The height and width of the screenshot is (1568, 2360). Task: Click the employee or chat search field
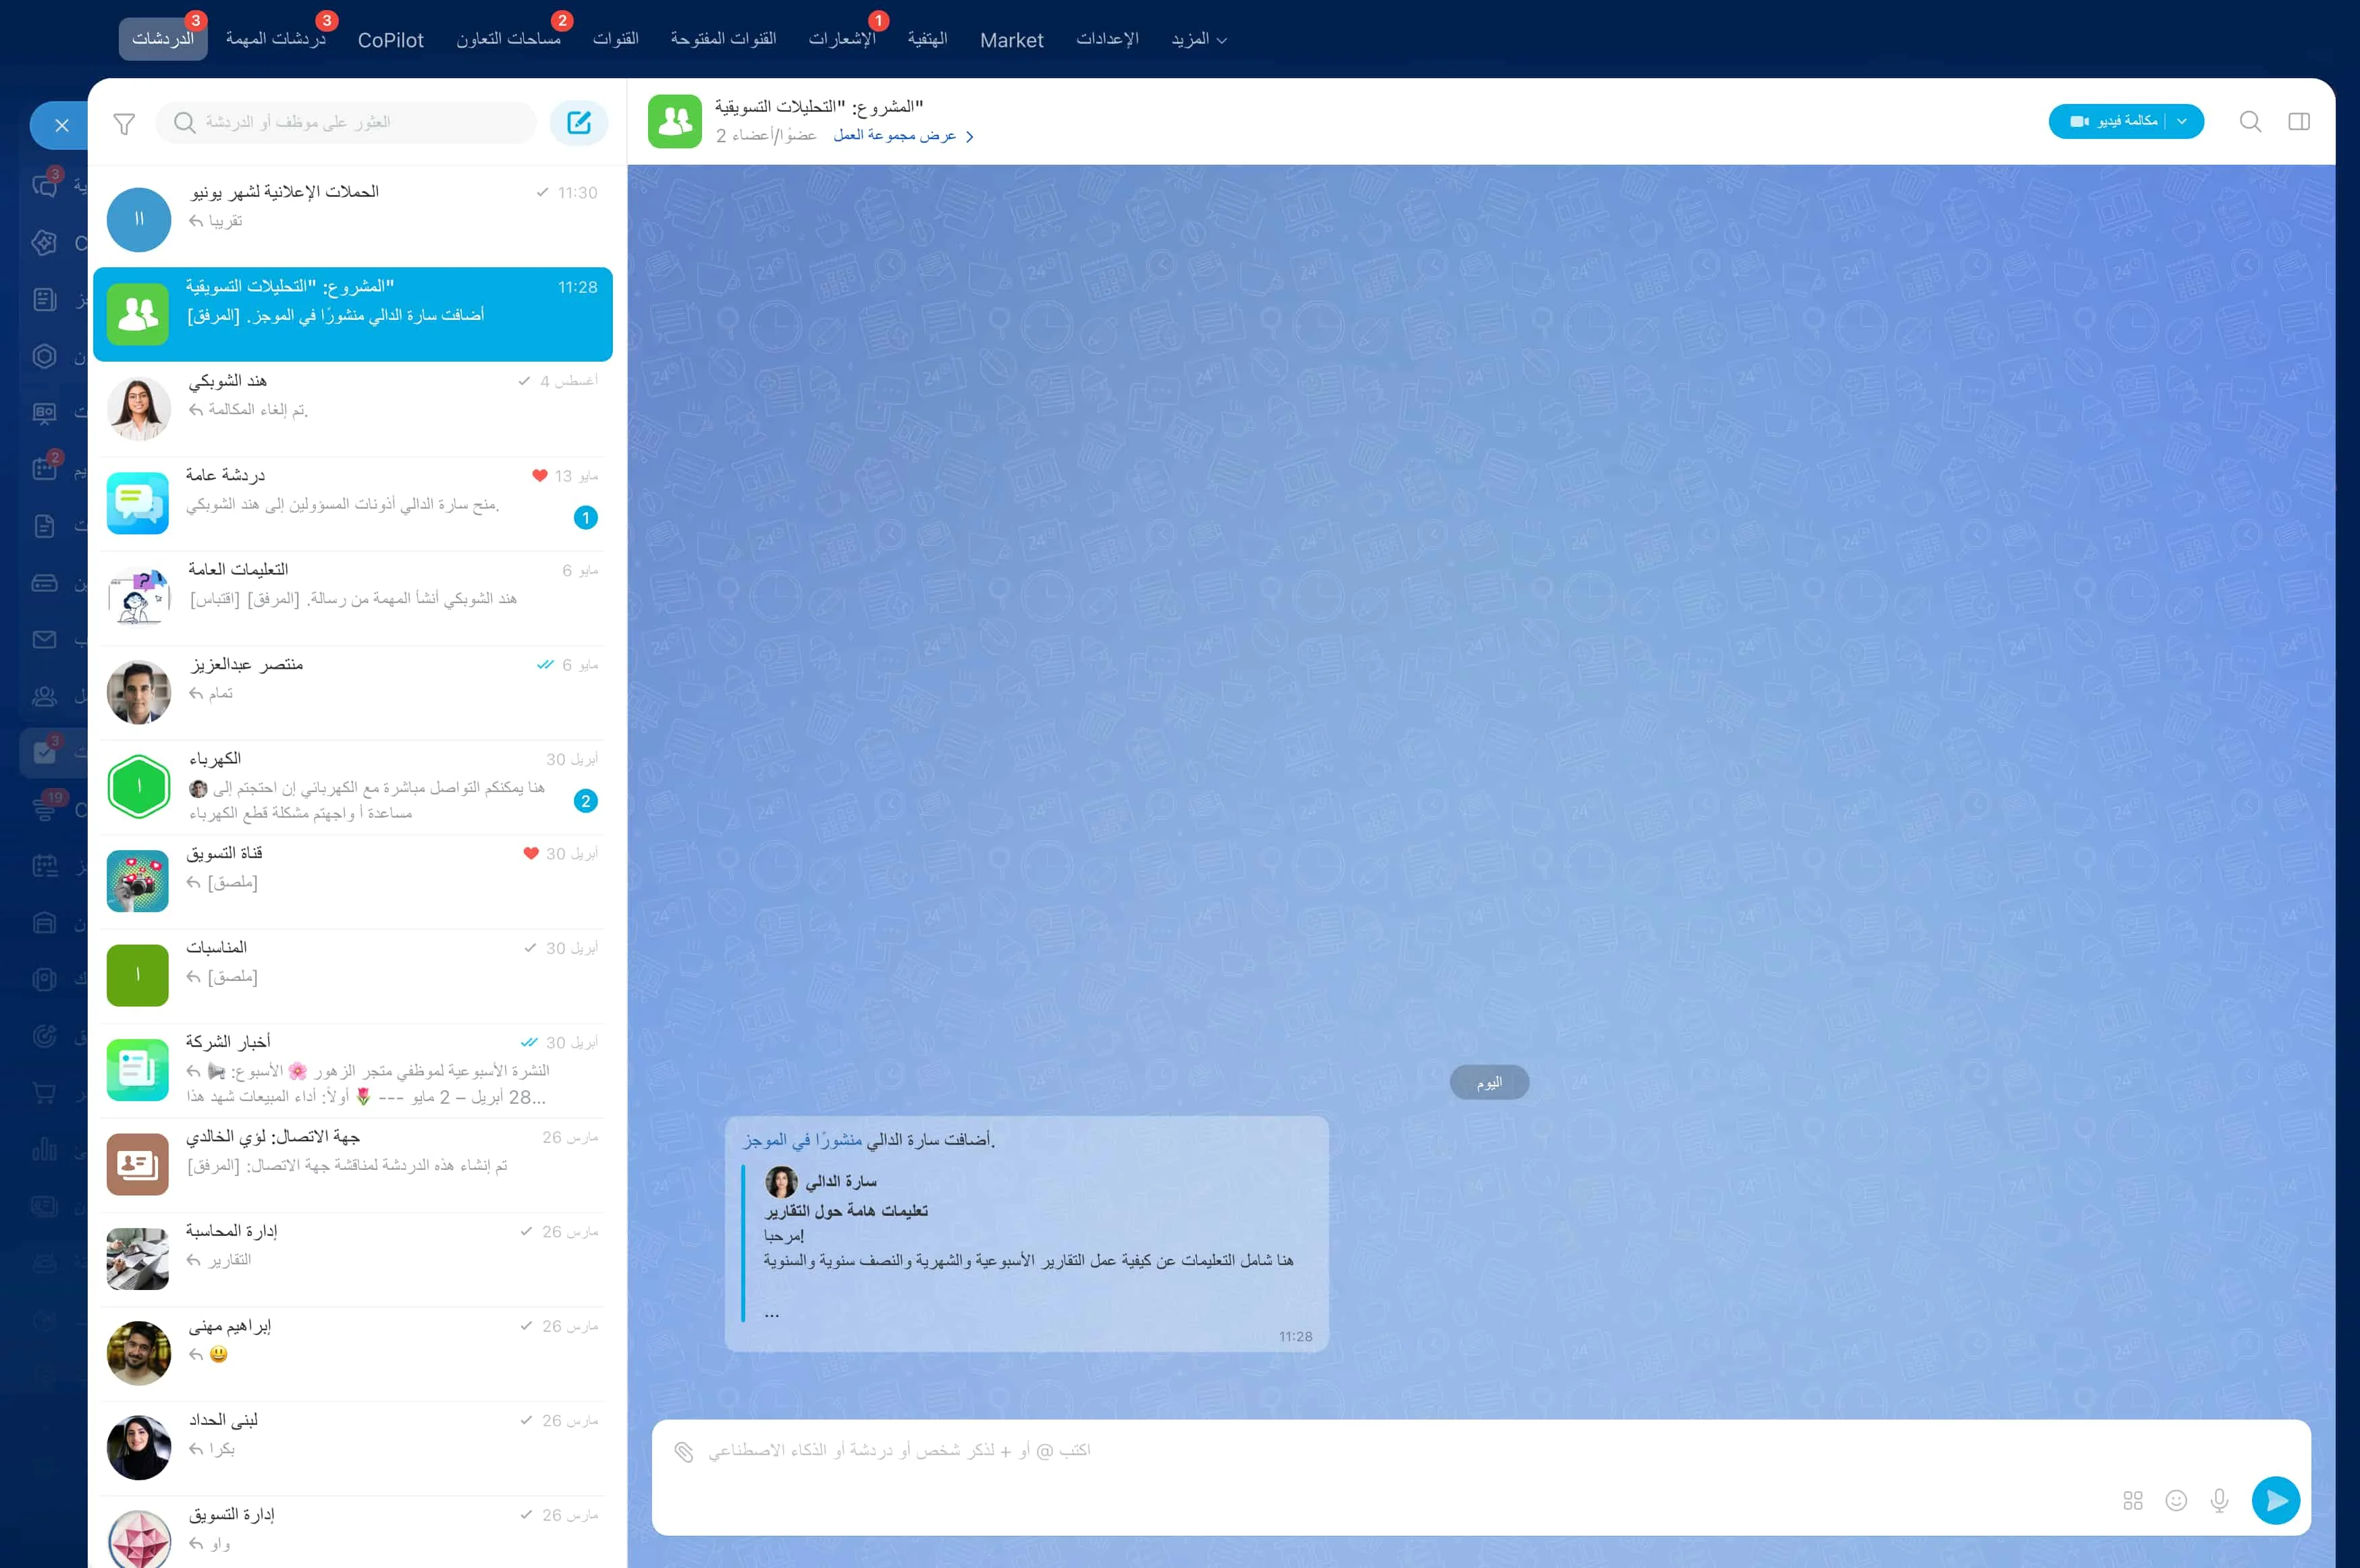[346, 122]
